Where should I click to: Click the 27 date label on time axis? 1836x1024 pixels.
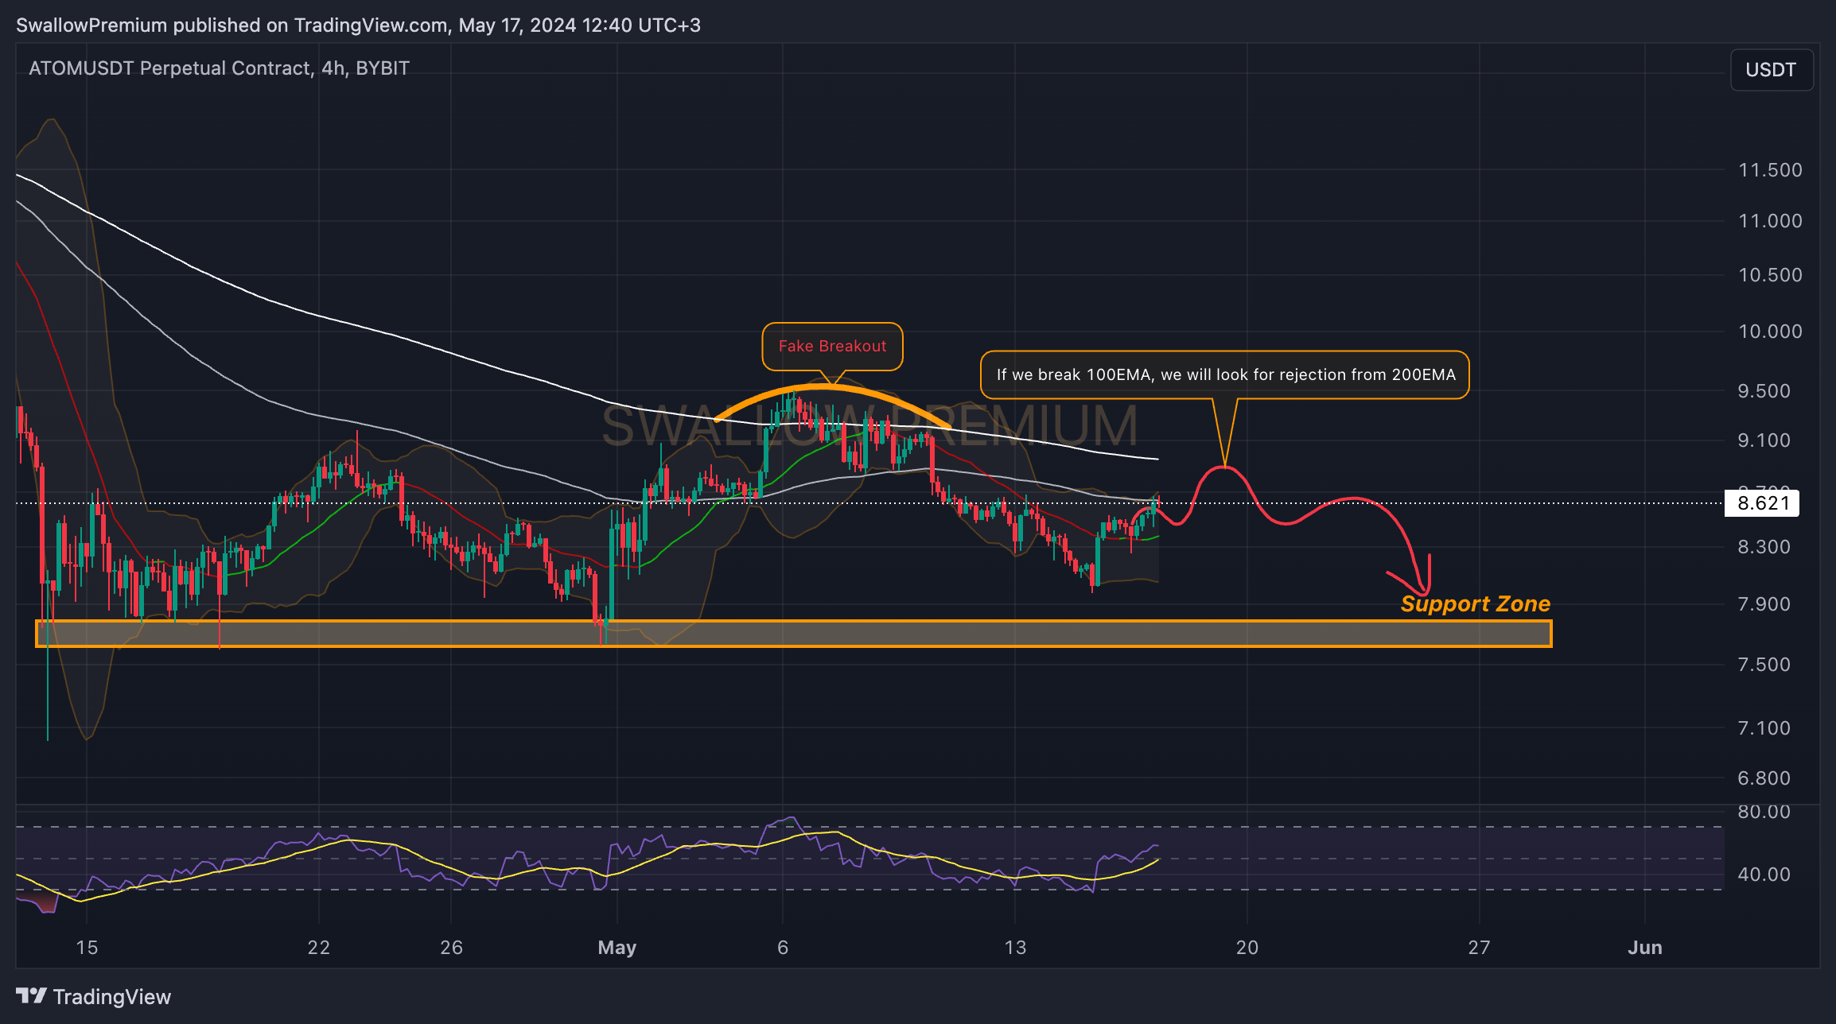pyautogui.click(x=1479, y=948)
